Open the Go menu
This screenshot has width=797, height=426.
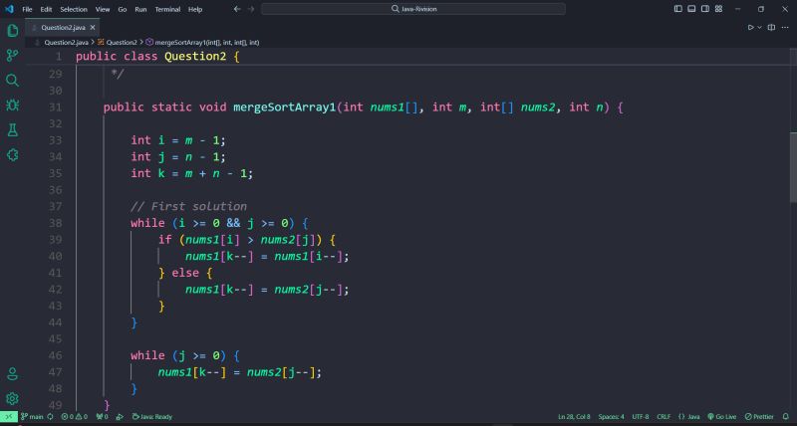point(123,9)
